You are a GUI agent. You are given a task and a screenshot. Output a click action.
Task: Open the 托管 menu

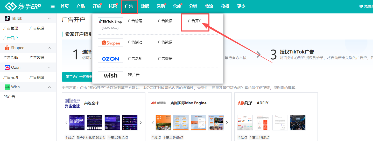click(x=113, y=6)
